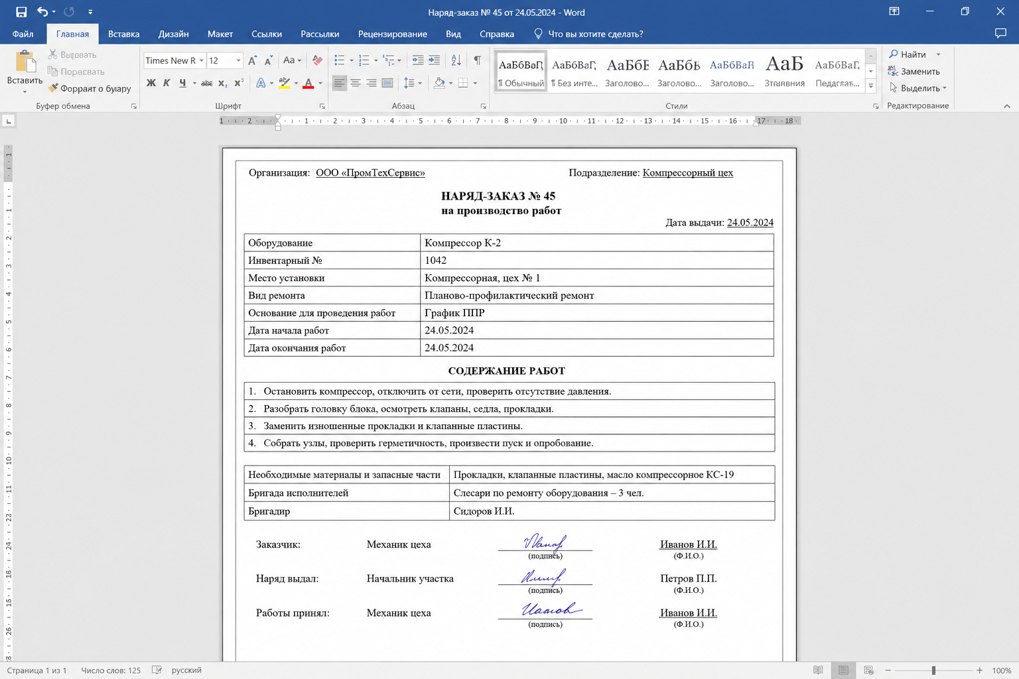Clear all formatting with the eraser icon
The width and height of the screenshot is (1019, 679).
point(317,60)
